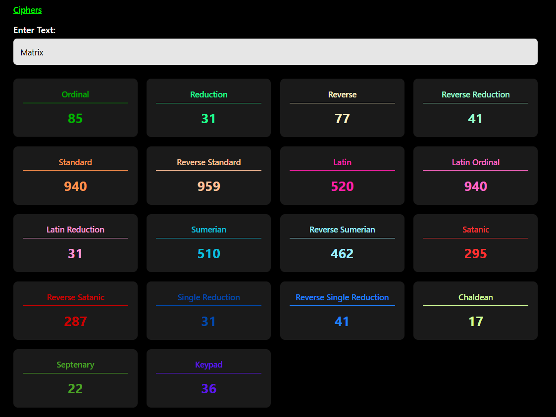This screenshot has width=556, height=417.
Task: Click the Reverse Satanic card
Action: [x=75, y=311]
